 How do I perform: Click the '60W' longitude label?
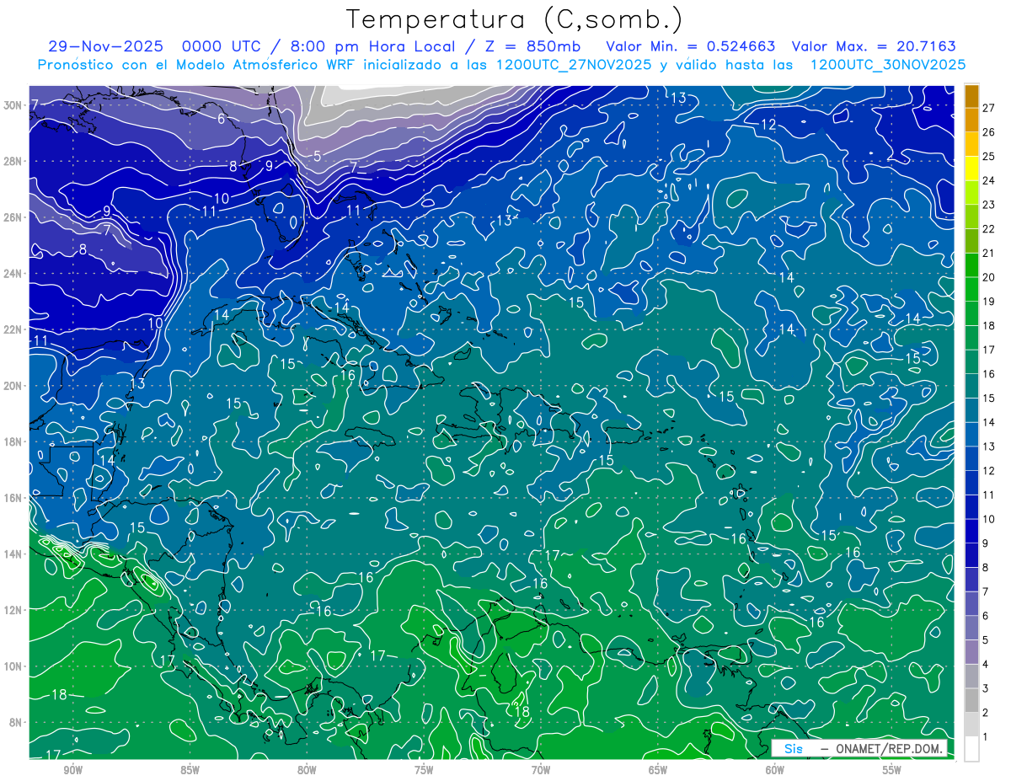click(775, 770)
